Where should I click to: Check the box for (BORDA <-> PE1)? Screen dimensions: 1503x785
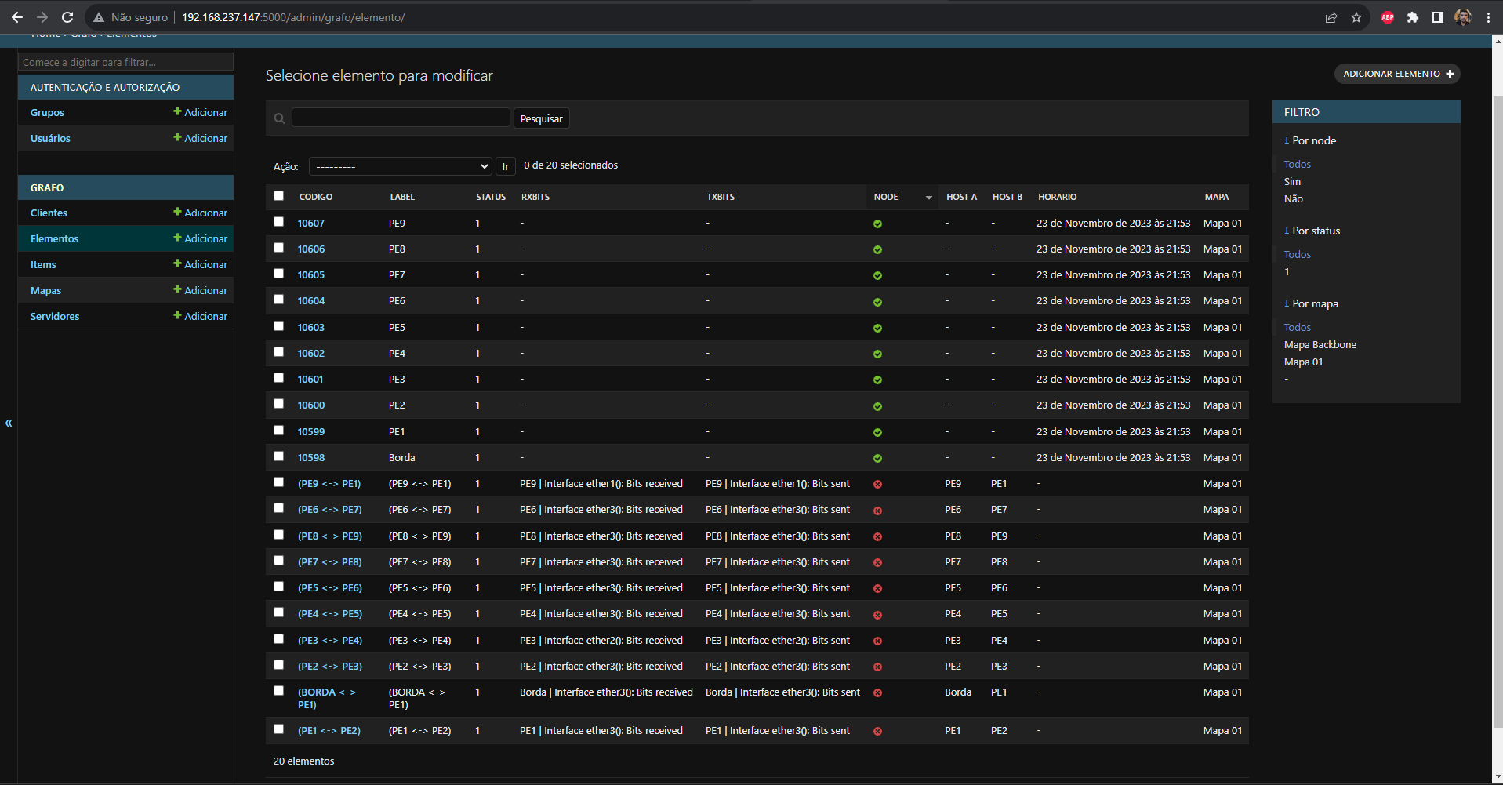(278, 691)
